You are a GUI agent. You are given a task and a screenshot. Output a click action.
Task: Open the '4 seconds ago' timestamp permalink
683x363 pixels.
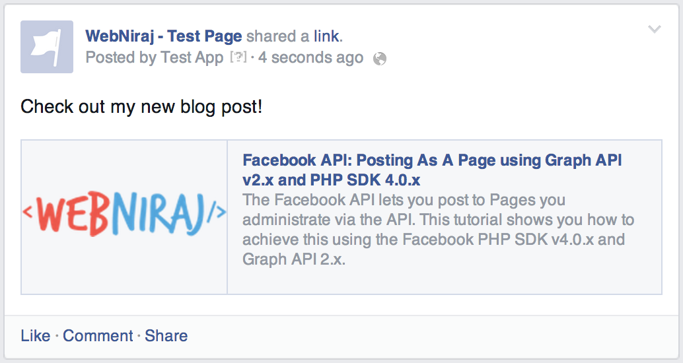point(310,57)
